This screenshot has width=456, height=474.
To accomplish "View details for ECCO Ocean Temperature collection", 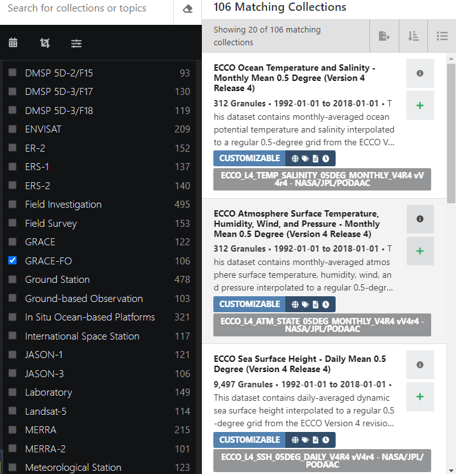I will coord(420,73).
